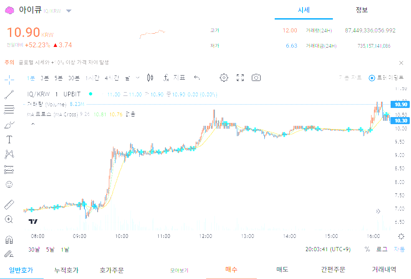Set chart interval to 30분
The height and width of the screenshot is (279, 411).
click(x=74, y=78)
